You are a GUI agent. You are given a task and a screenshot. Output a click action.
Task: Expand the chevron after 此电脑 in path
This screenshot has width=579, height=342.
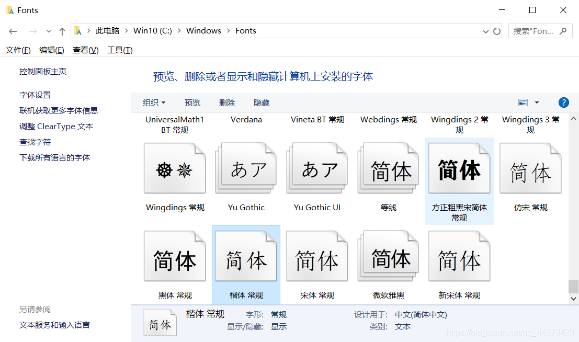pos(126,31)
